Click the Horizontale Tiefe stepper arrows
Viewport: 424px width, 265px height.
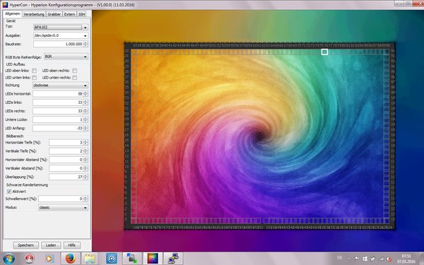coord(86,143)
